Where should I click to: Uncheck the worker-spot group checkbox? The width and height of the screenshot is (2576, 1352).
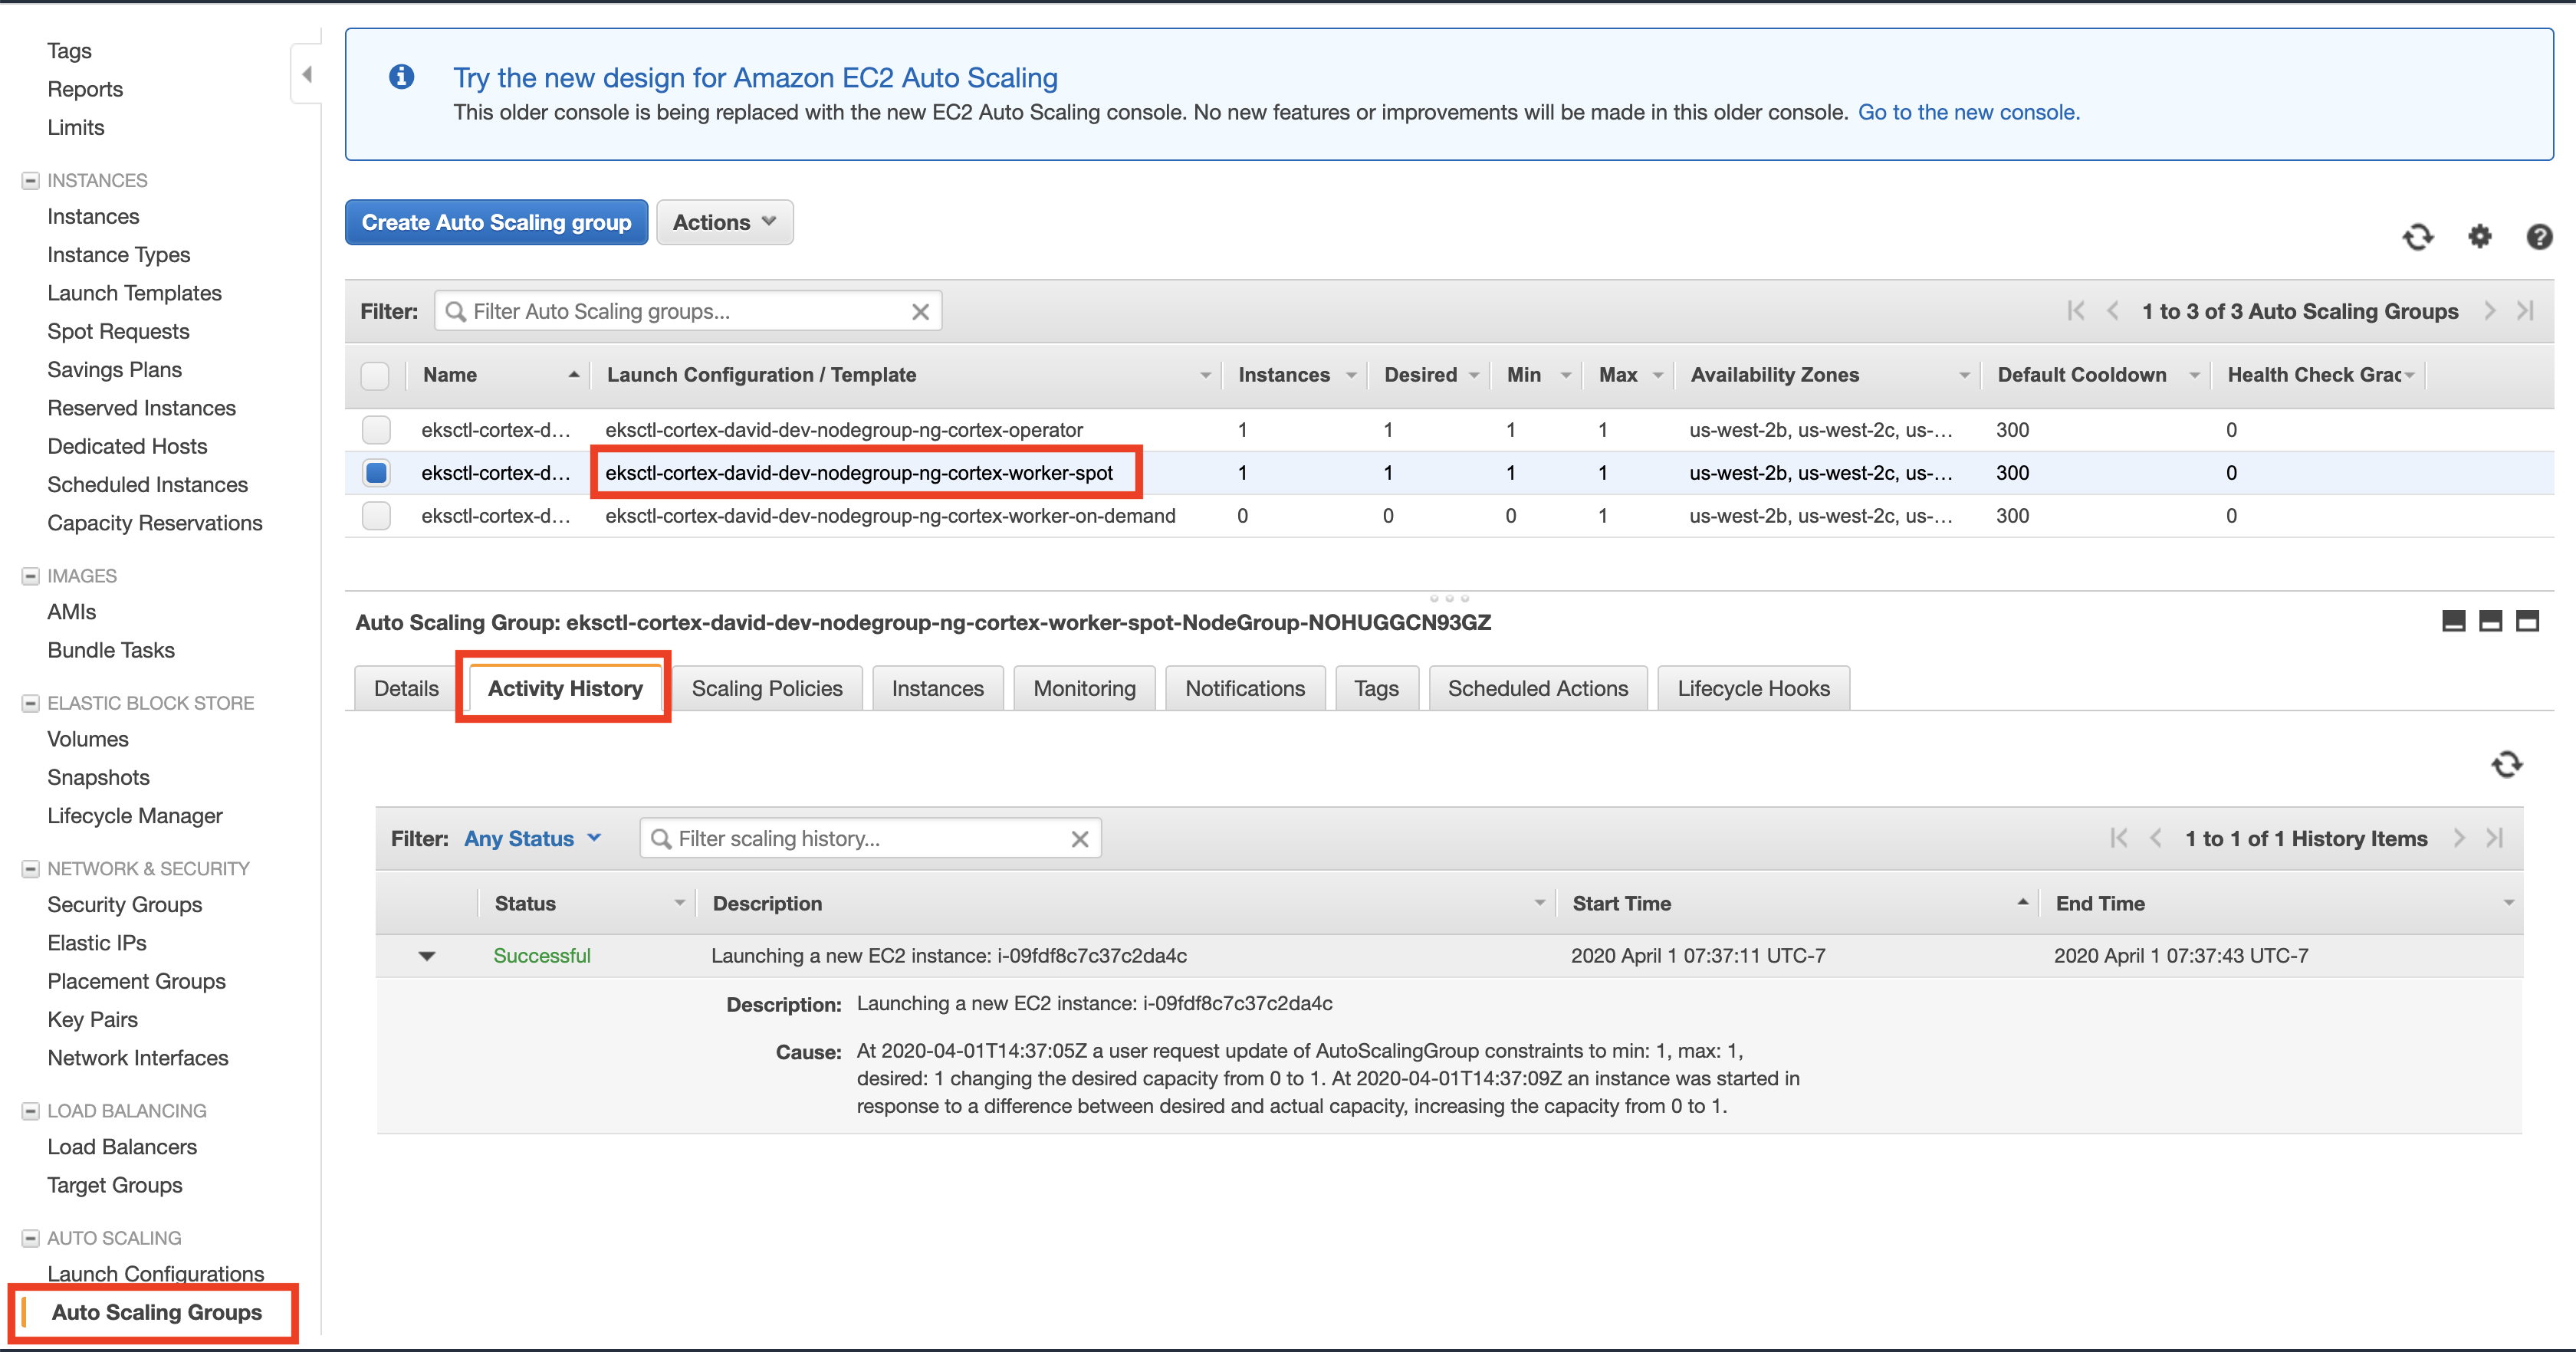click(x=376, y=473)
